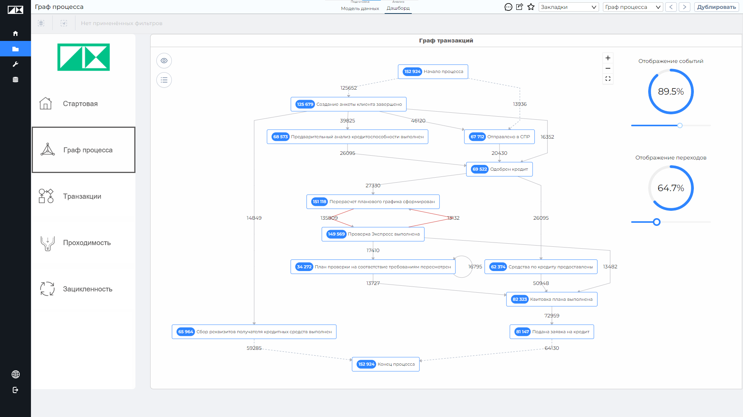Switch to the Модель данных tab
The image size is (743, 417).
coord(360,8)
